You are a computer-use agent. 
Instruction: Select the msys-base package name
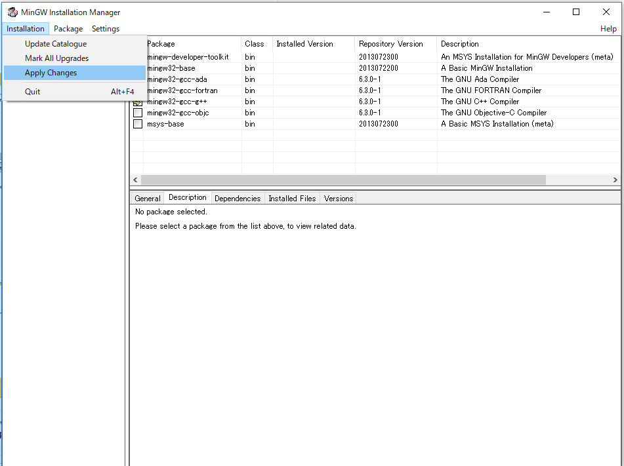click(x=165, y=124)
